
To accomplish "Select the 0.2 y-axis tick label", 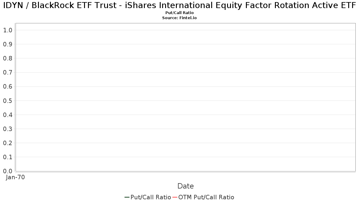I will [x=7, y=143].
